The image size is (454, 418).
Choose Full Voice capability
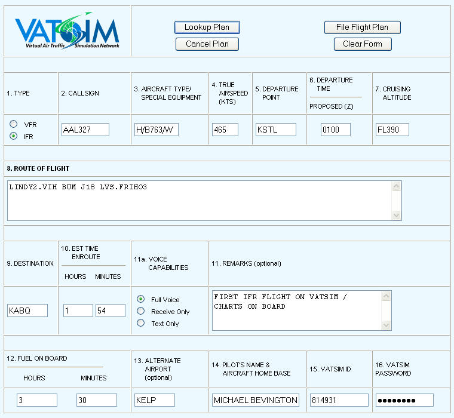coord(141,299)
